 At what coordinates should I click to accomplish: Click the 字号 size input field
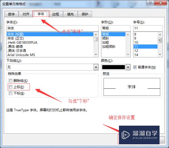[x=148, y=28]
